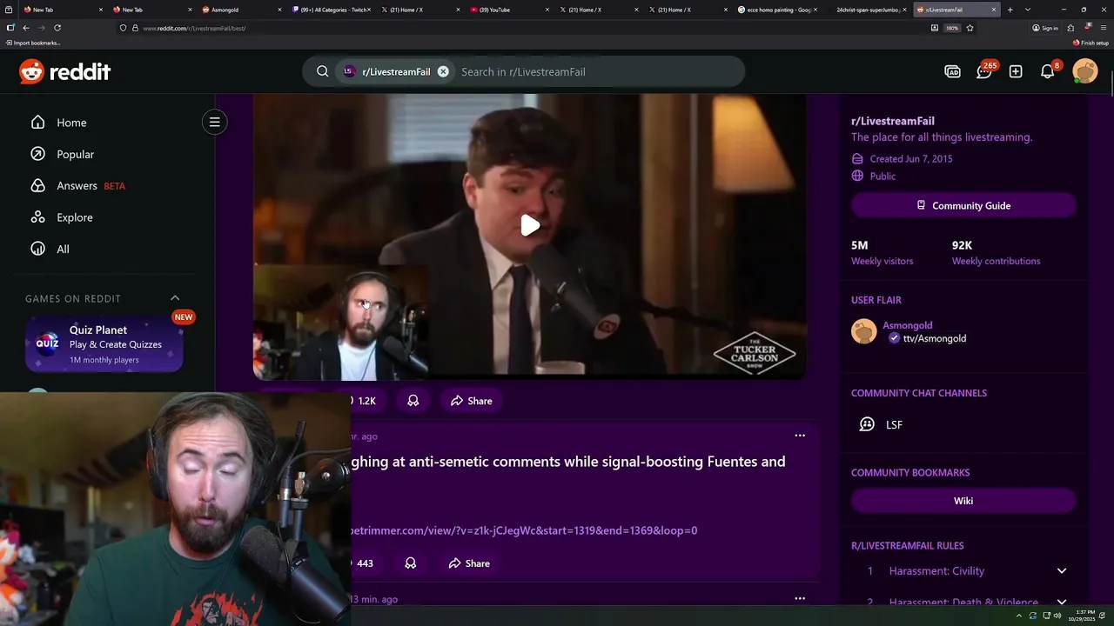Collapse the left navigation sidebar

coord(214,122)
